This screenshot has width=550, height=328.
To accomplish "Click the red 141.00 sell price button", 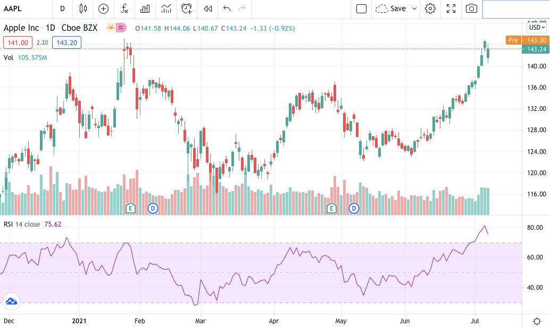I will coord(18,42).
